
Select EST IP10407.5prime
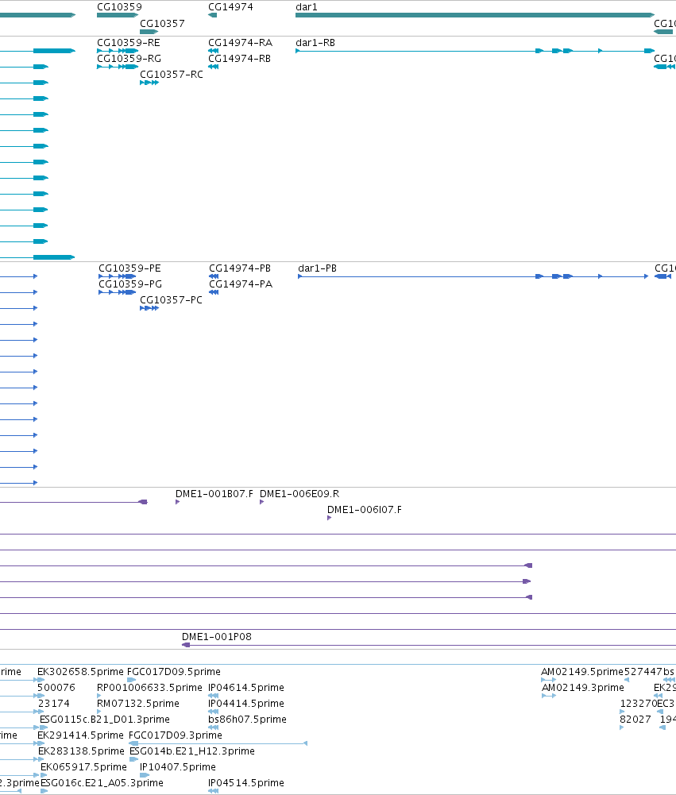[178, 767]
